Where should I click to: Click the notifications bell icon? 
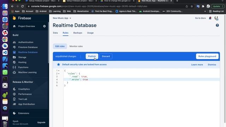[x=210, y=18]
